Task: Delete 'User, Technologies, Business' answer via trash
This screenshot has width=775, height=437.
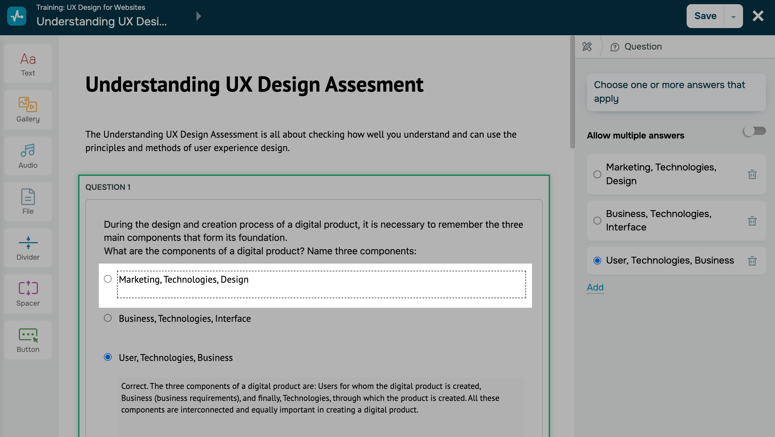Action: (x=752, y=261)
